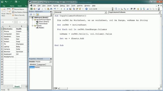163x91 pixels.
Task: Undo last edit in VBA toolbar
Action: pos(55,9)
